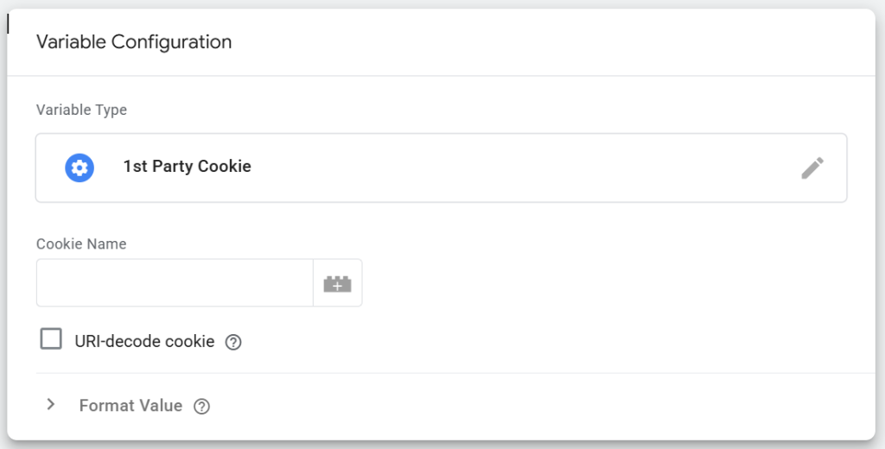This screenshot has height=449, width=885.
Task: Click the 1st Party Cookie type name
Action: (187, 167)
